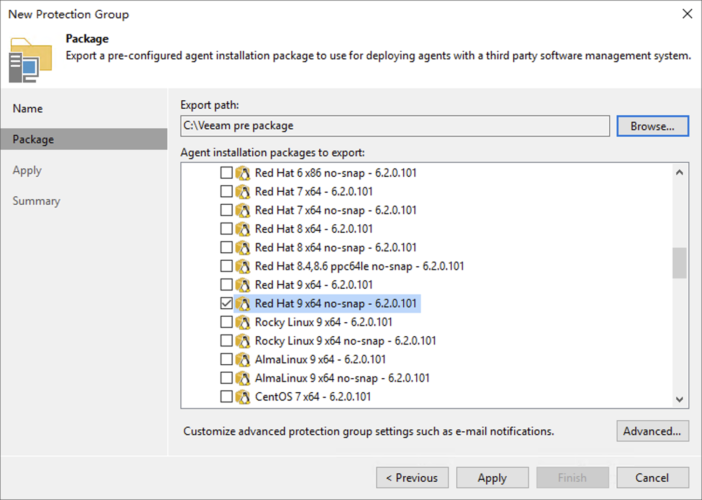Click package icon next to Red Hat 8 x64 - 6.2.0.101

click(243, 229)
